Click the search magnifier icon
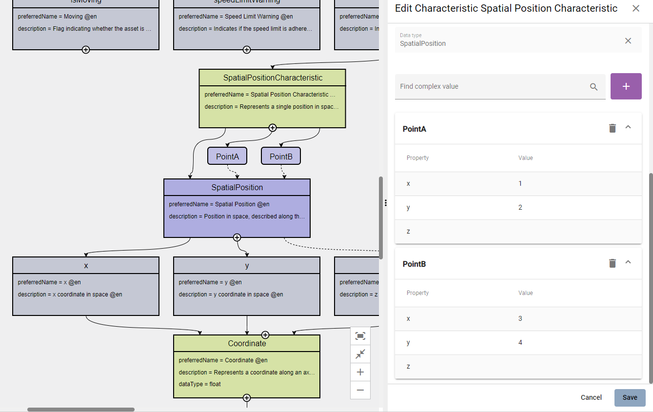Screen dimensions: 653x412 (x=594, y=87)
